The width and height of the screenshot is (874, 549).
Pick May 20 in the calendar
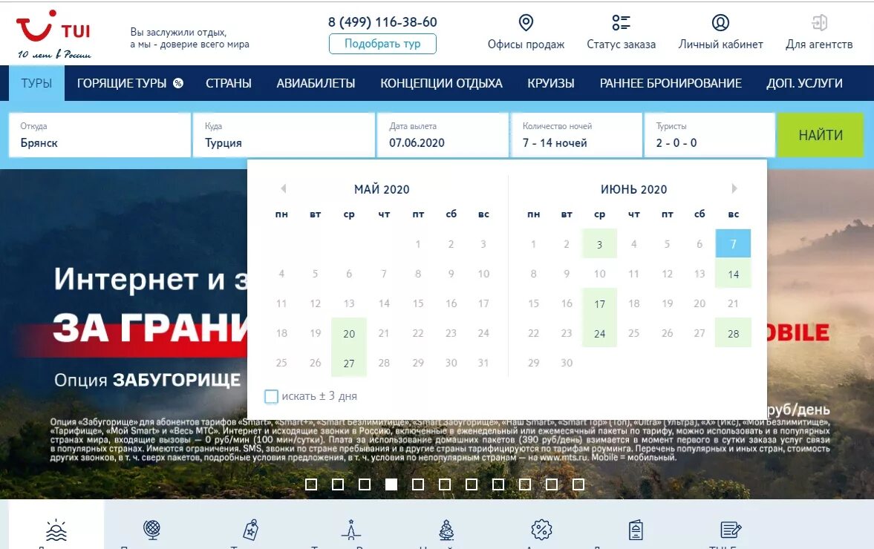tap(349, 333)
